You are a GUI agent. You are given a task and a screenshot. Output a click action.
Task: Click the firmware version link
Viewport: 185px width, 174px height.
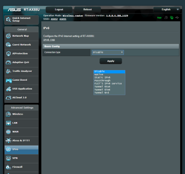click(x=117, y=16)
